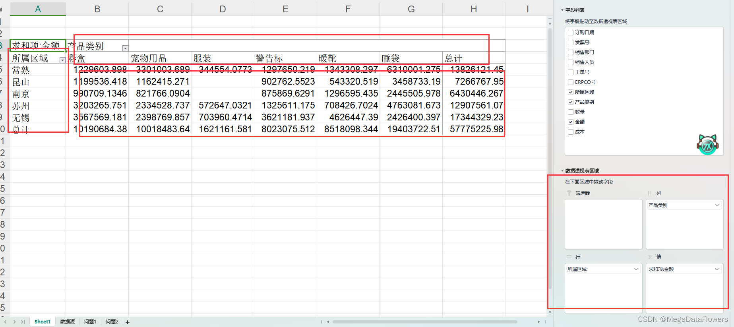Image resolution: width=734 pixels, height=327 pixels.
Task: Check the 发票号 field
Action: 571,43
